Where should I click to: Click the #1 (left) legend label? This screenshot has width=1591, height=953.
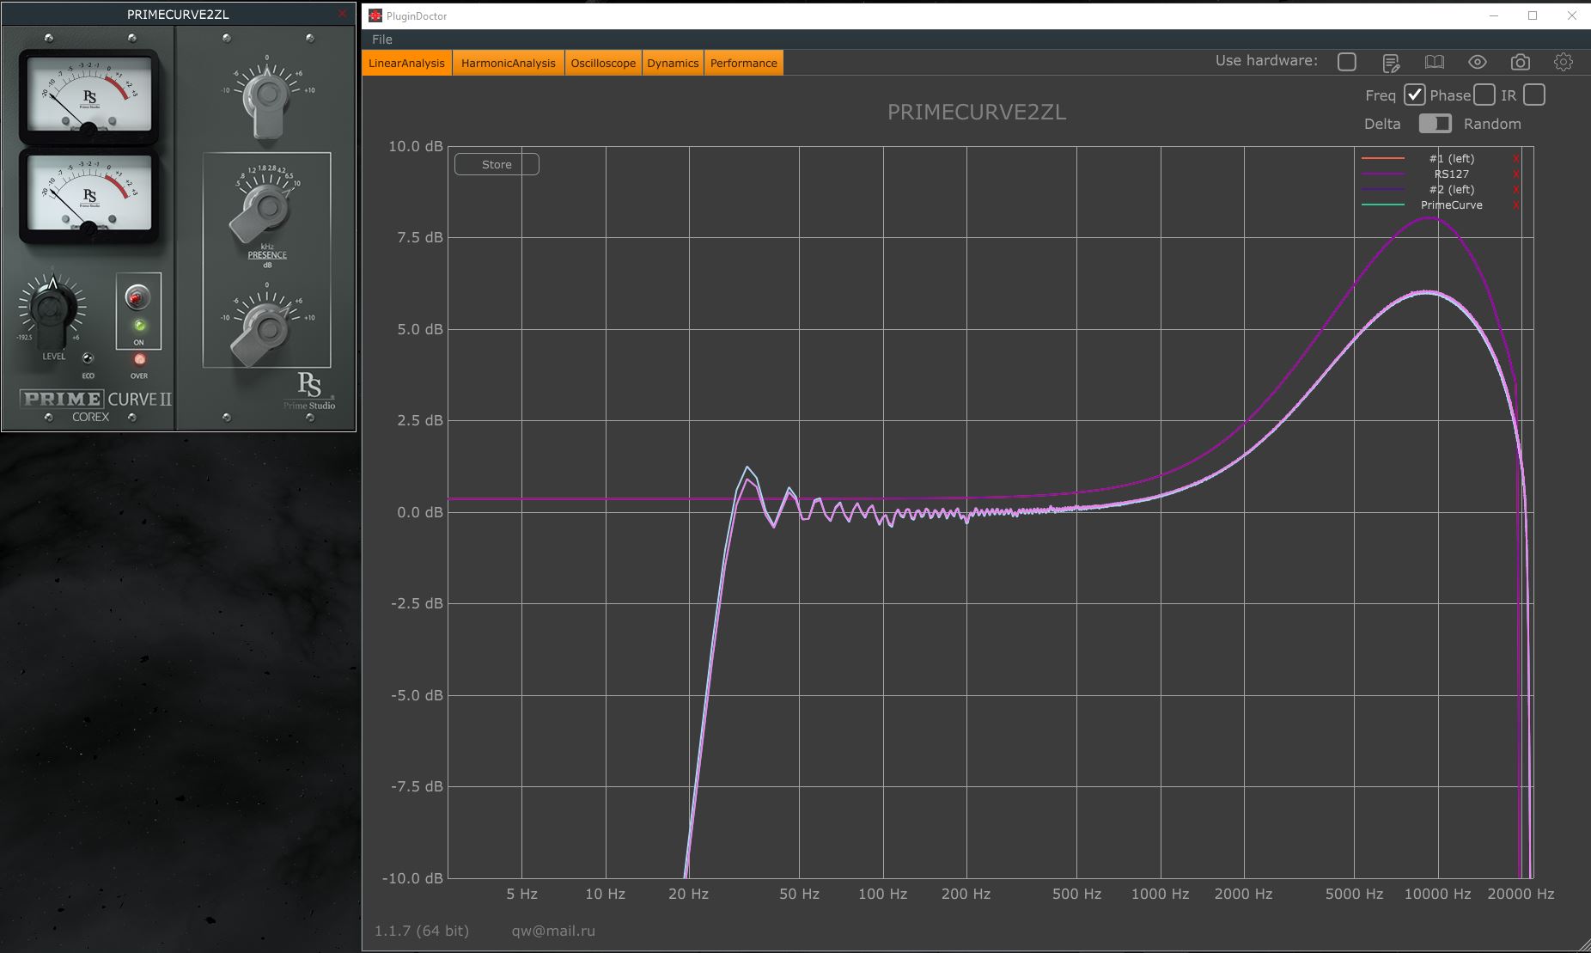[1451, 159]
